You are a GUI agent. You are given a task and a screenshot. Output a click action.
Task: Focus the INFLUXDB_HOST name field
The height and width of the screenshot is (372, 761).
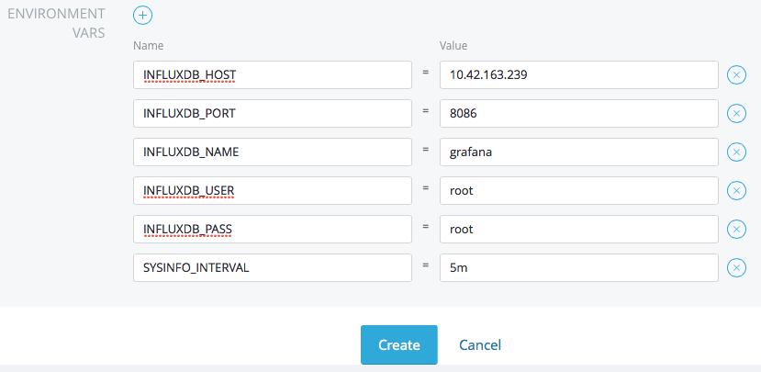(272, 74)
